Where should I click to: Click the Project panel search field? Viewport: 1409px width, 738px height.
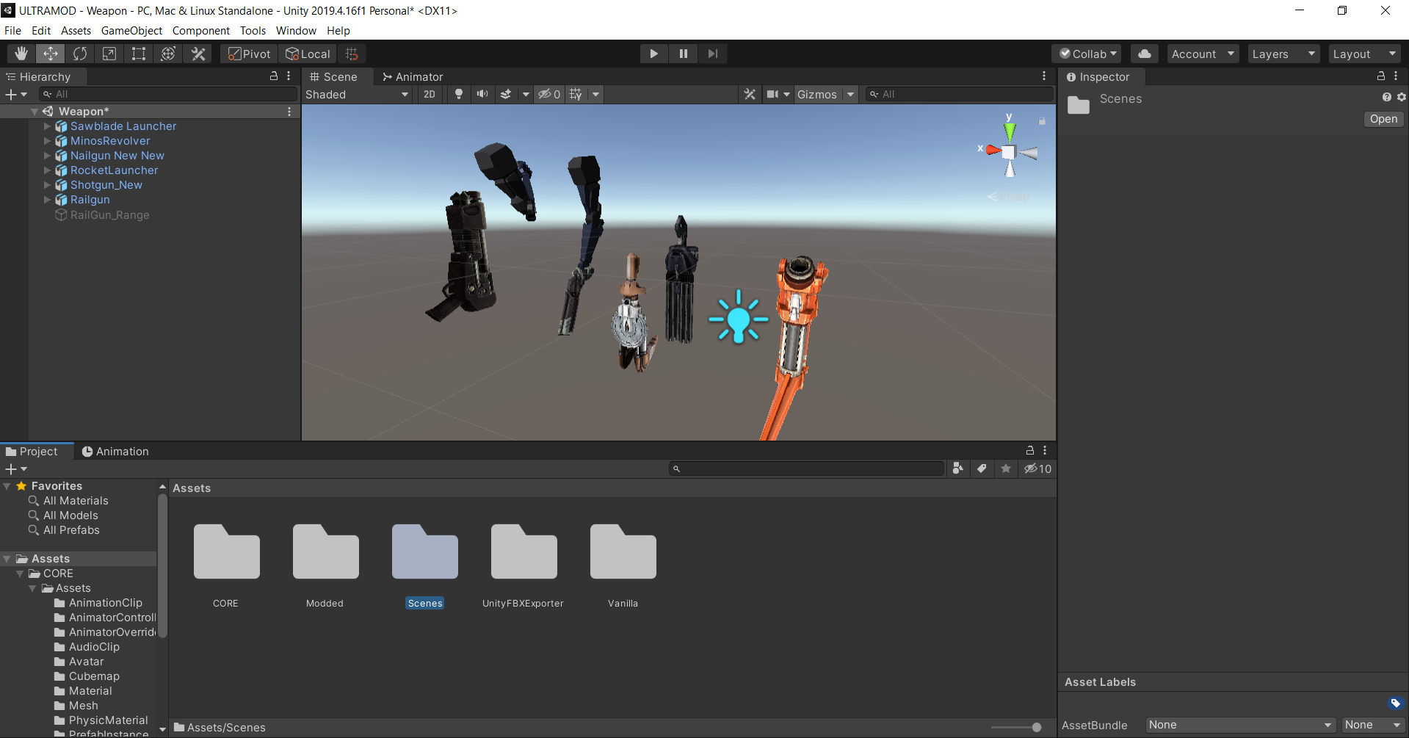807,469
